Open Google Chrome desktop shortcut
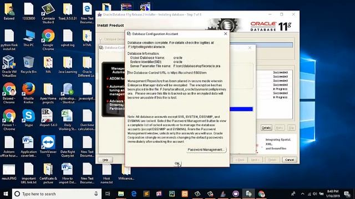 click(48, 40)
